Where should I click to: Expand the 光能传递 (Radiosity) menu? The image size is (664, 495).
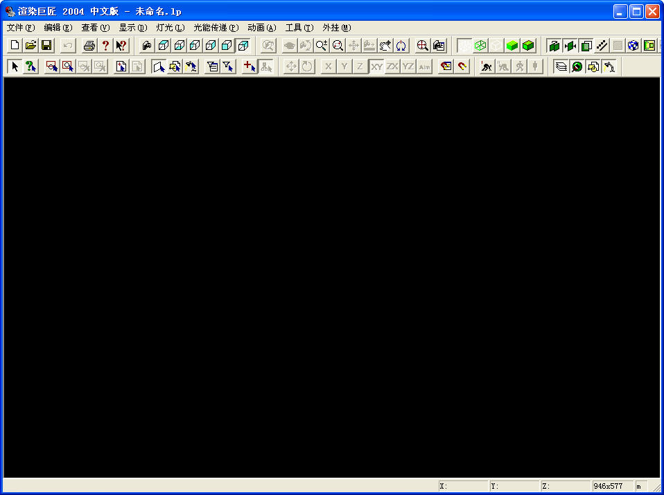pyautogui.click(x=216, y=28)
